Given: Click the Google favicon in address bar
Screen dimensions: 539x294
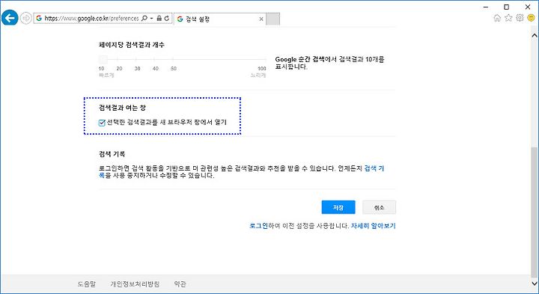Looking at the screenshot, I should click(x=39, y=18).
